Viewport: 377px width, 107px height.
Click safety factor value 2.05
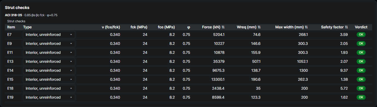point(344,44)
